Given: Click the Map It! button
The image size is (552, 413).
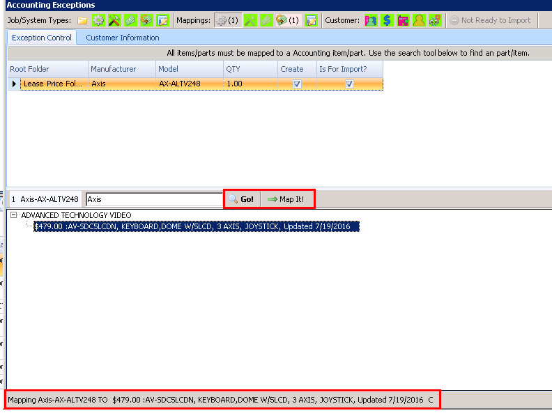Looking at the screenshot, I should click(286, 199).
